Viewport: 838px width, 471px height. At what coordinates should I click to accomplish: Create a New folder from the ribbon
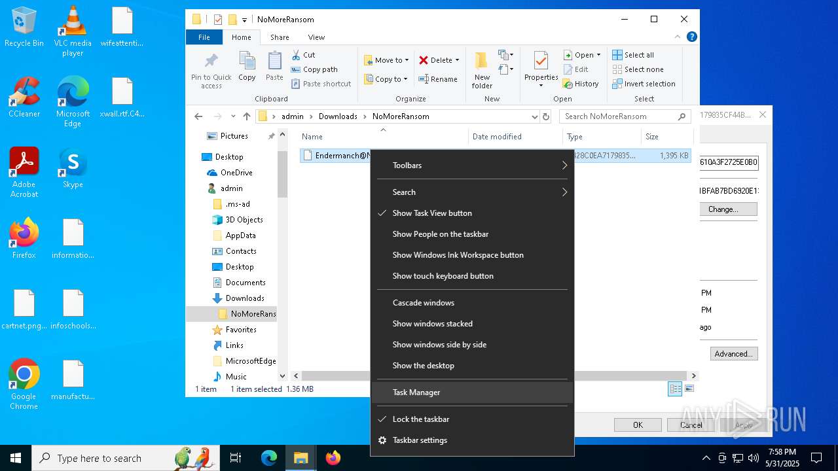pyautogui.click(x=482, y=70)
